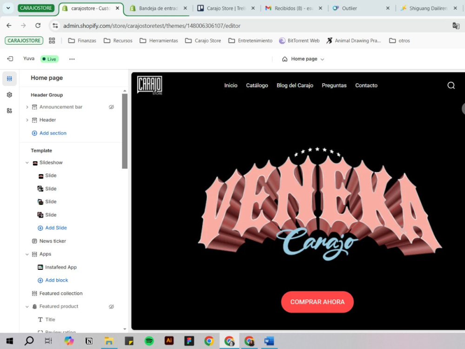Reload the page with refresh icon

tap(38, 26)
